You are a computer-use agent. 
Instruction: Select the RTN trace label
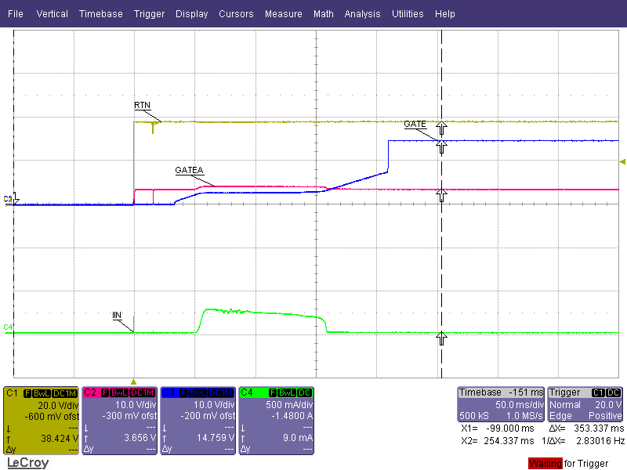pyautogui.click(x=142, y=104)
